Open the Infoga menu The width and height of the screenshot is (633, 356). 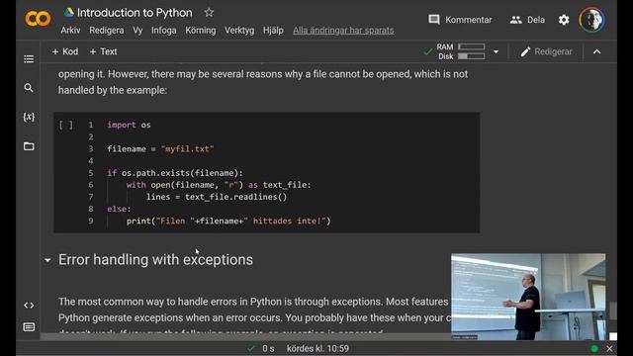[164, 31]
